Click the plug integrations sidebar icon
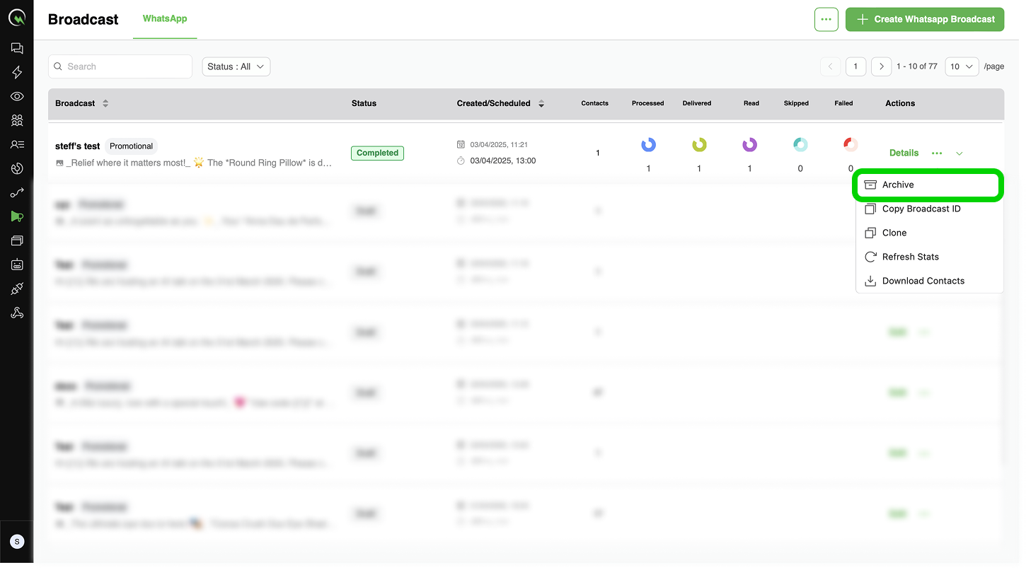Viewport: 1026px width, 570px height. coord(17,289)
